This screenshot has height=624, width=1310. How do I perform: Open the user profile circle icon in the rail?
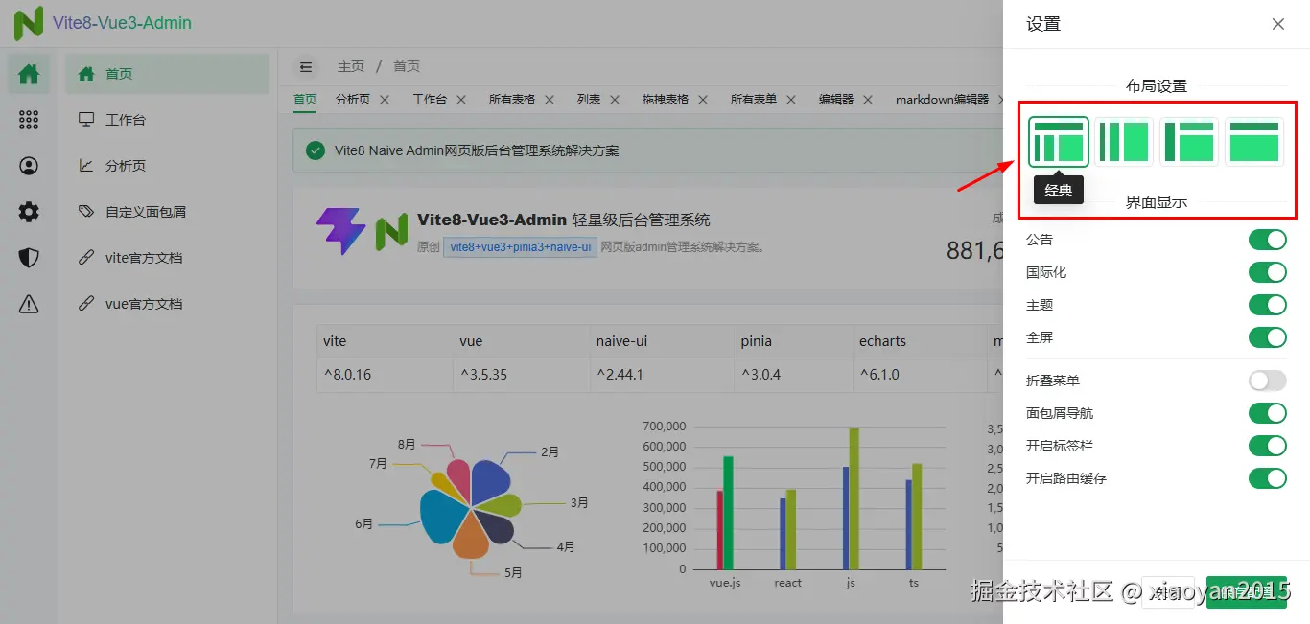(x=29, y=166)
